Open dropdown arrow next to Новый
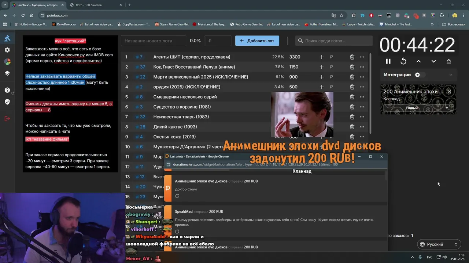The image size is (469, 263). (x=447, y=108)
